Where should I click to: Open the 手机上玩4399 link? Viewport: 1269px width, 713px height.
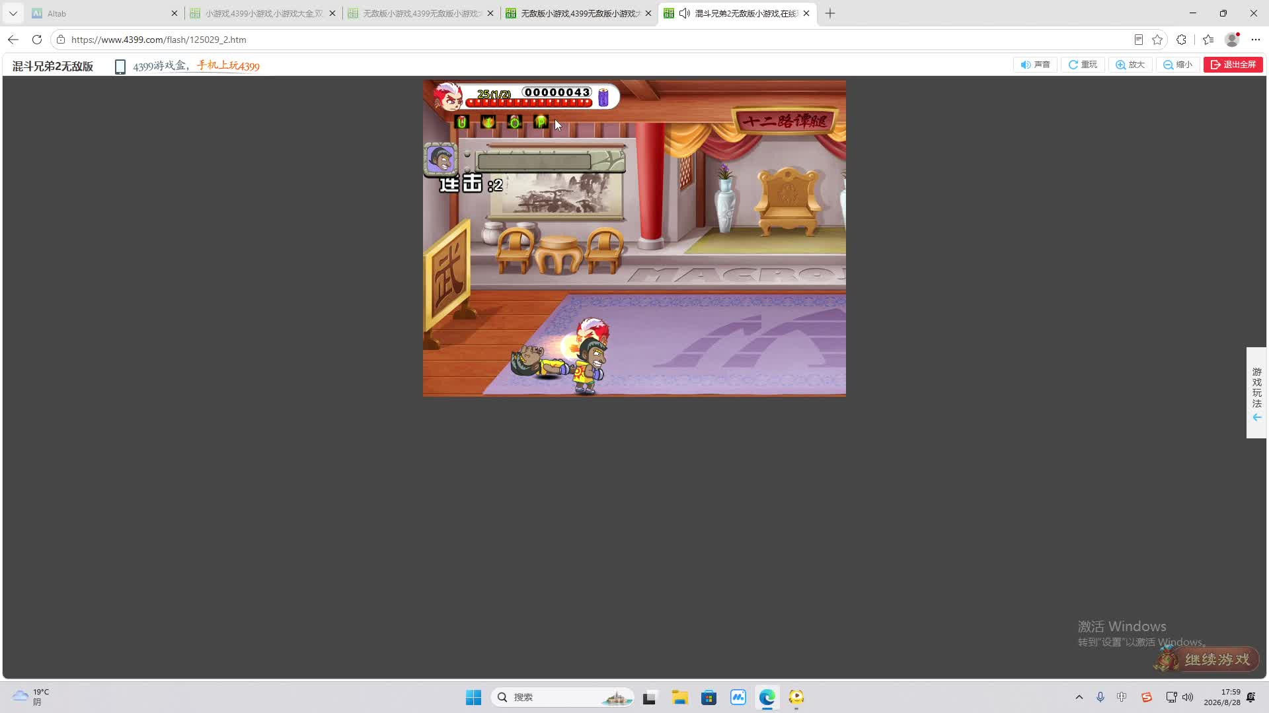coord(228,66)
